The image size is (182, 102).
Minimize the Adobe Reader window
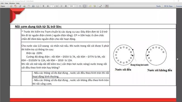tap(174, 1)
